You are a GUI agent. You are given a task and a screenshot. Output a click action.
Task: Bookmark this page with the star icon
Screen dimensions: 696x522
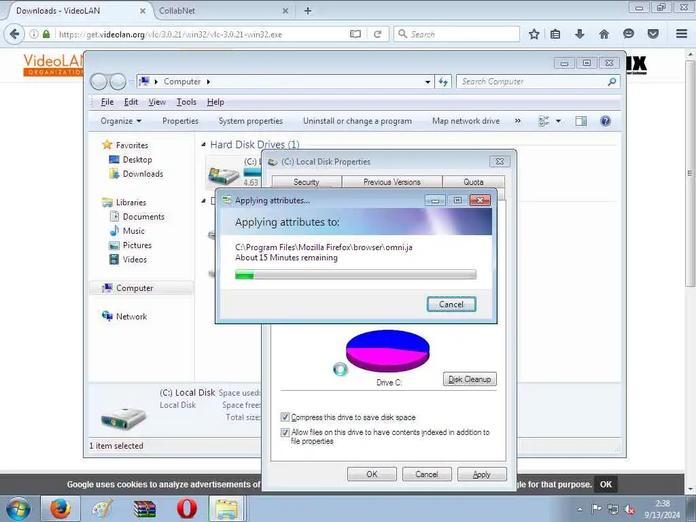pos(534,34)
